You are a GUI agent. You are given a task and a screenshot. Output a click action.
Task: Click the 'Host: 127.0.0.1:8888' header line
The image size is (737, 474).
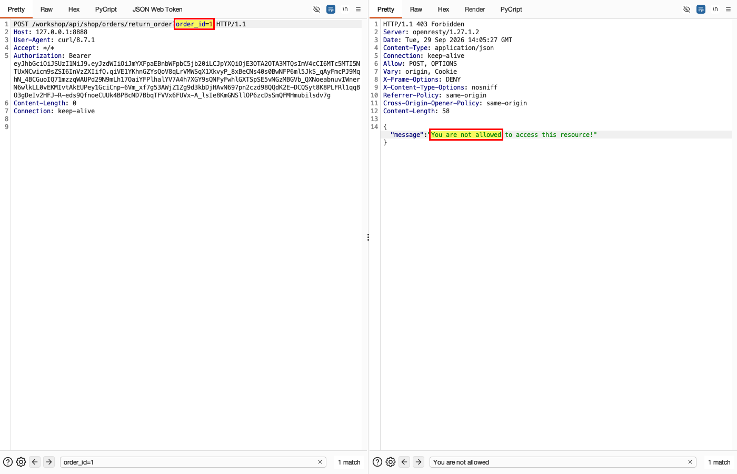51,32
